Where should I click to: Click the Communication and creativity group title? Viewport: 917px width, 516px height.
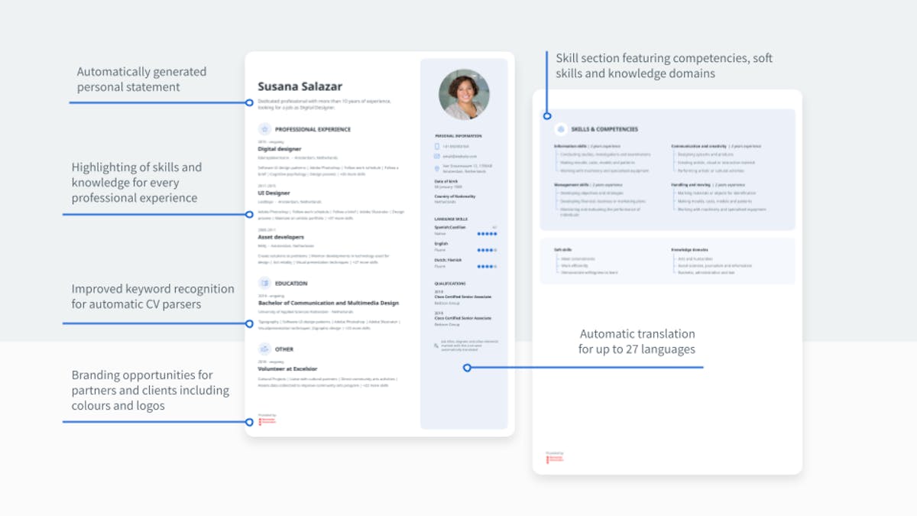point(698,145)
